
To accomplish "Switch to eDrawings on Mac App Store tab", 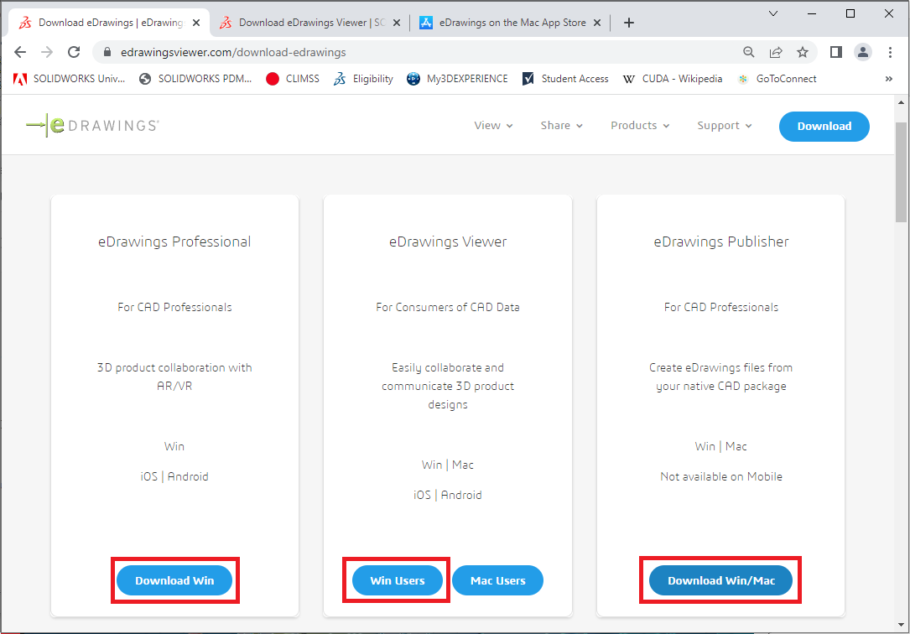I will click(x=511, y=23).
